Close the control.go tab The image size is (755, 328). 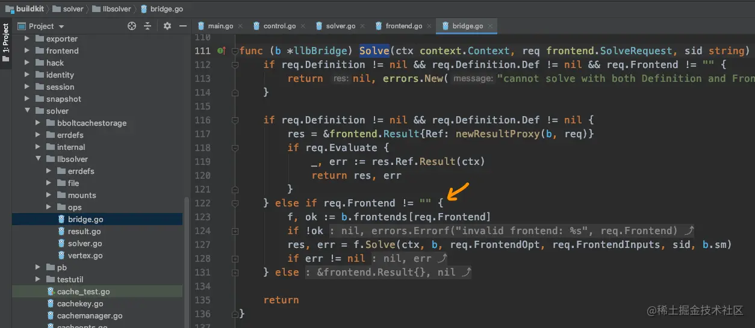[x=303, y=26]
